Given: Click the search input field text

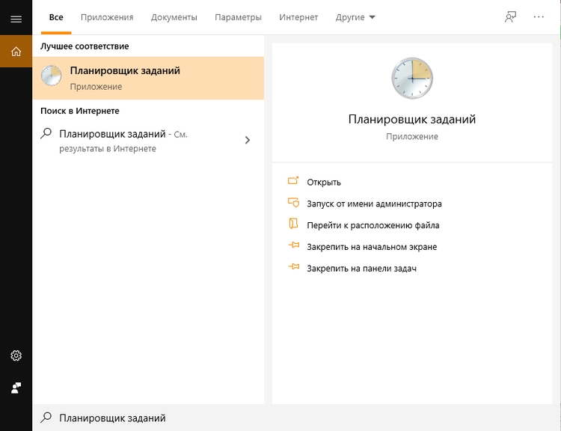Looking at the screenshot, I should coord(112,418).
